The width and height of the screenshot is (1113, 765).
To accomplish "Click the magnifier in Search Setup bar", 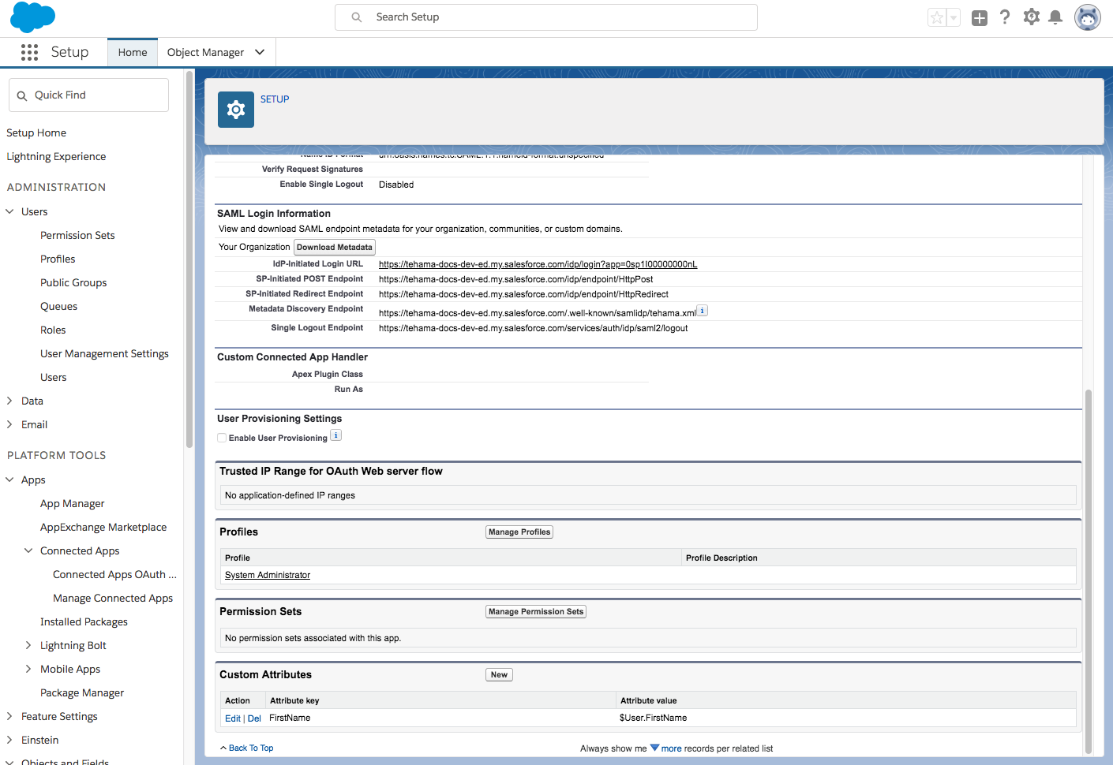I will tap(357, 17).
